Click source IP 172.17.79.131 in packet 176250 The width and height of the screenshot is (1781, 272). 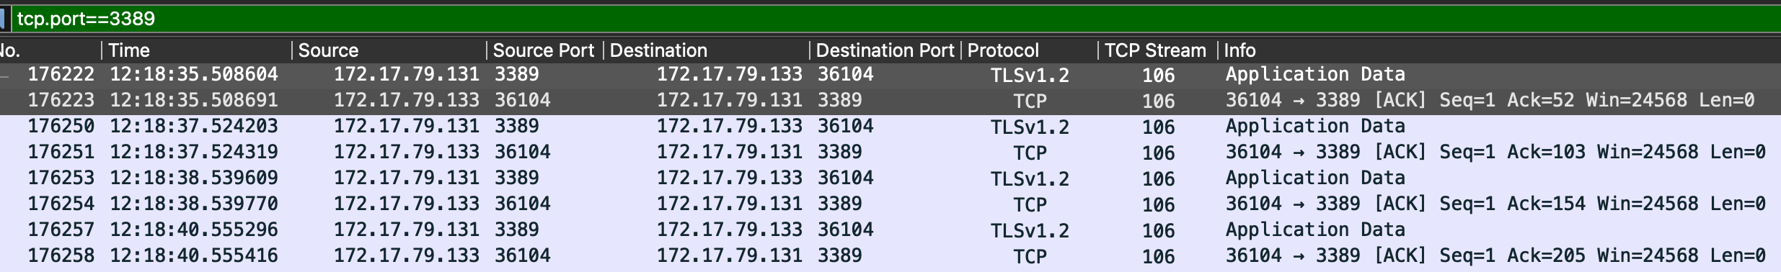[407, 126]
